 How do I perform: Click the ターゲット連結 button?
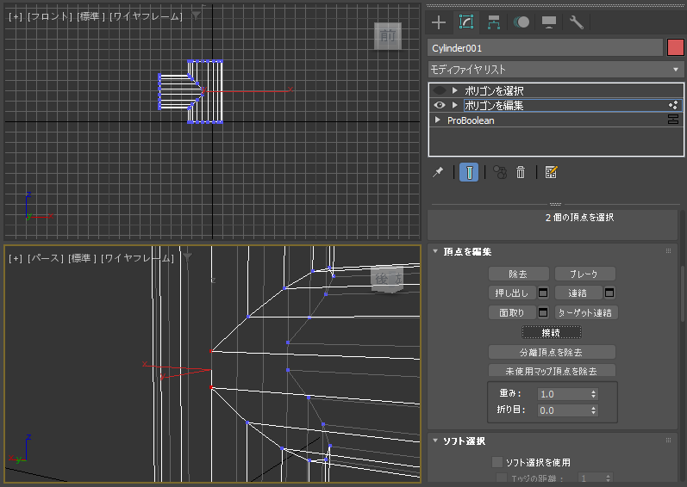tap(586, 312)
